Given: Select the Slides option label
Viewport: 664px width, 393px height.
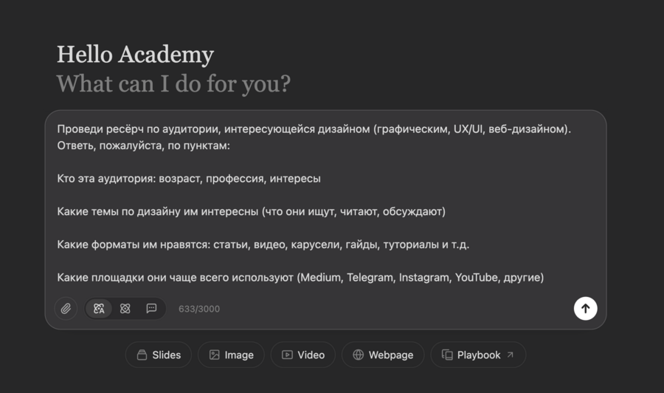Looking at the screenshot, I should click(x=167, y=355).
